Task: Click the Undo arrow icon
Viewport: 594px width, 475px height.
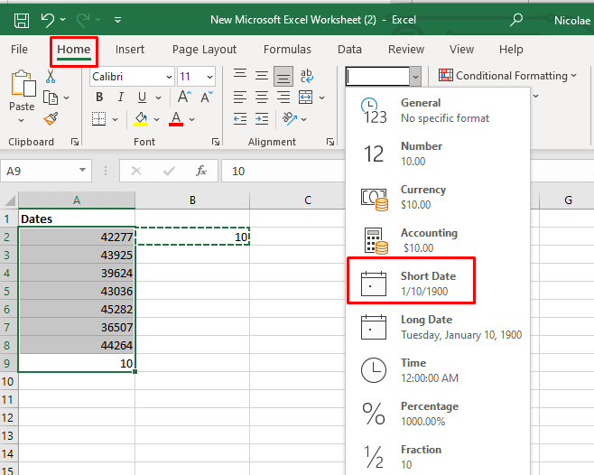Action: [x=49, y=19]
